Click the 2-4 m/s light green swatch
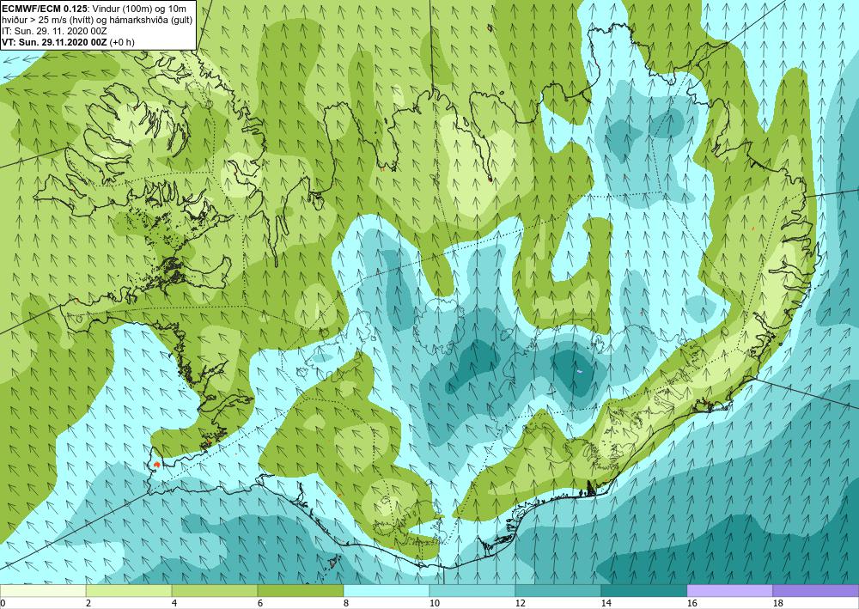Screen dimensions: 859x609 pos(129,590)
